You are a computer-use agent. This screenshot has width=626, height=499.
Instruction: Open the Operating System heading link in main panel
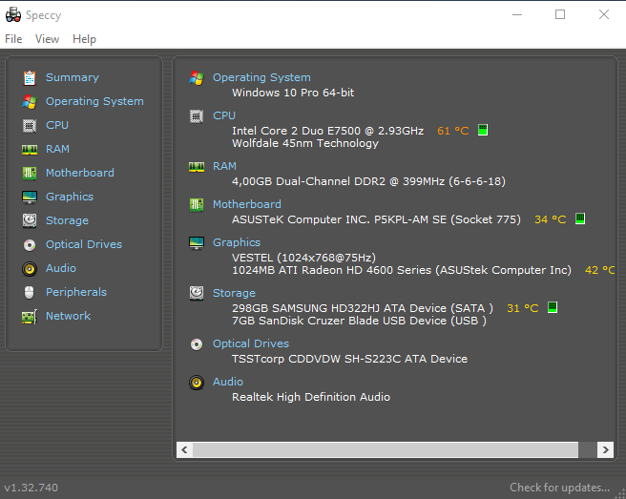point(261,77)
